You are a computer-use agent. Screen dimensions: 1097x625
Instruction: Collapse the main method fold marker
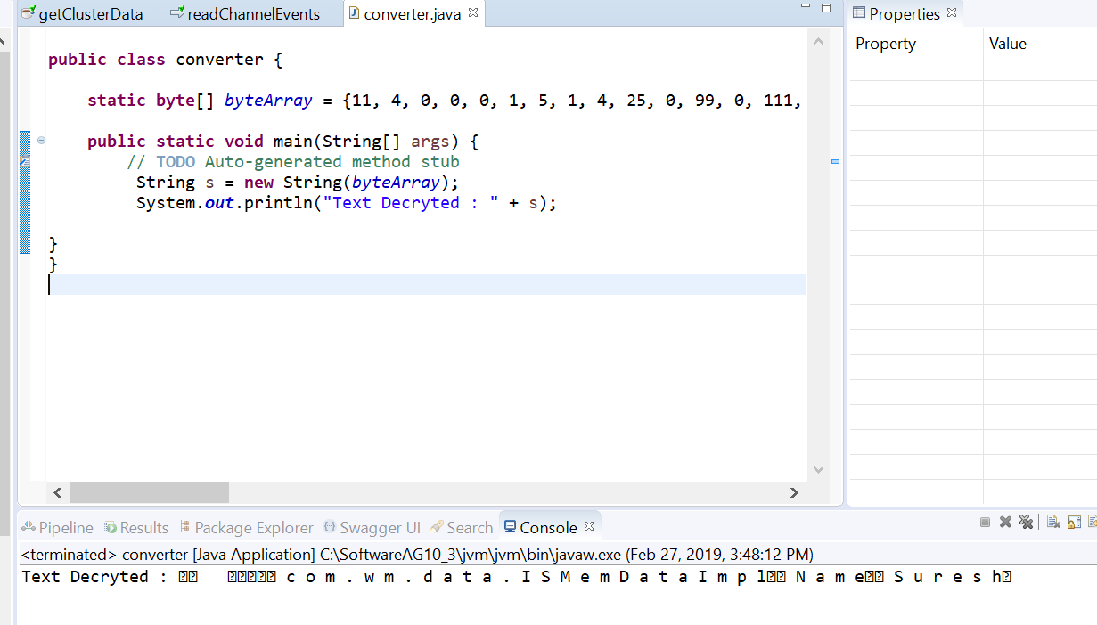click(41, 141)
